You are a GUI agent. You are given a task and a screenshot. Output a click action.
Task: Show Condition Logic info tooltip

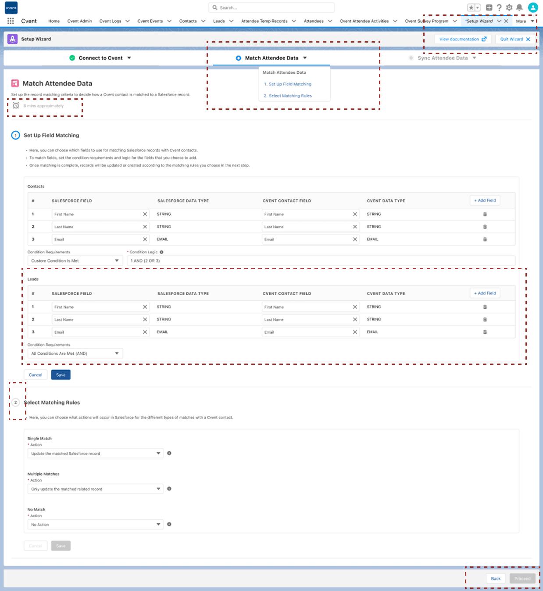(x=161, y=252)
